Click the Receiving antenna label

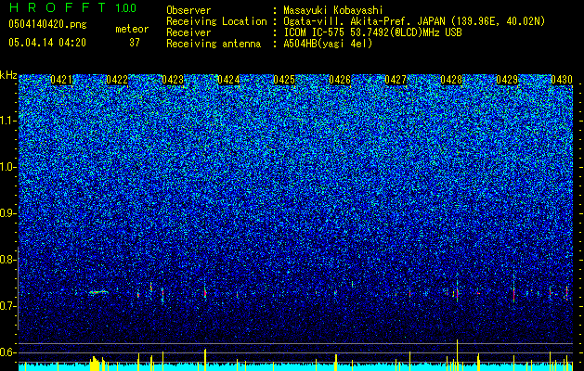pyautogui.click(x=214, y=44)
